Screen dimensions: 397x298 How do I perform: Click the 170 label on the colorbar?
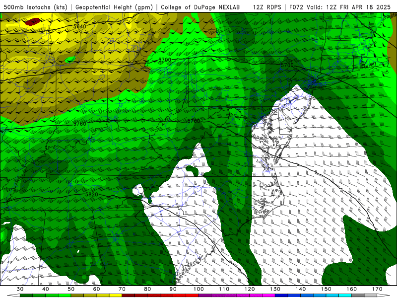[377, 289]
